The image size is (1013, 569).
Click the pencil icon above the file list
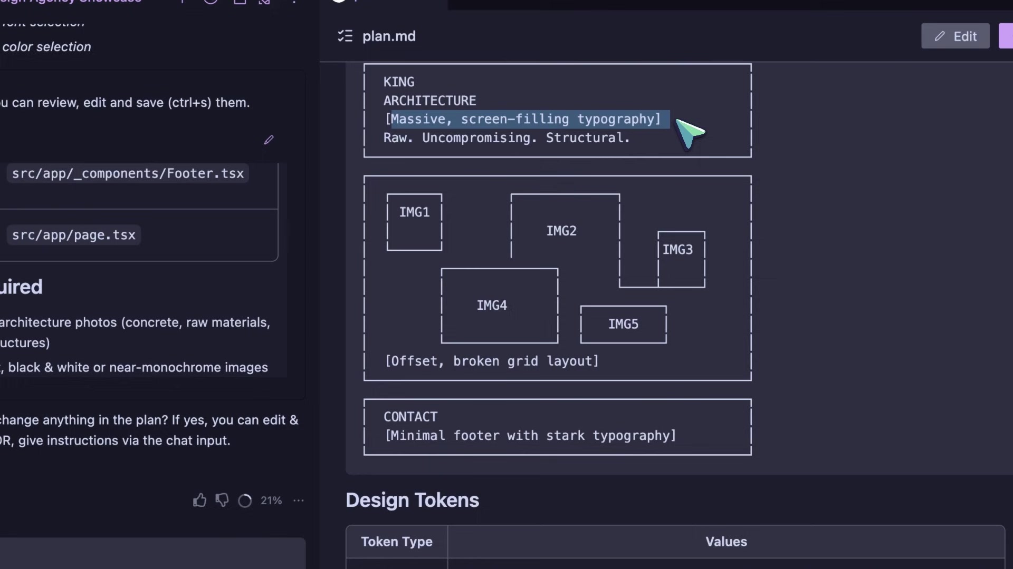point(269,140)
